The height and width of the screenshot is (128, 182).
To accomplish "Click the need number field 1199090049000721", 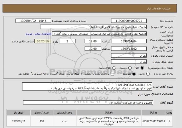I will [x=129, y=21].
